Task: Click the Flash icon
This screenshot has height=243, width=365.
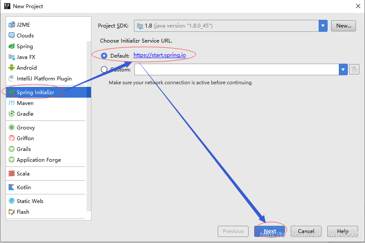Action: click(12, 212)
